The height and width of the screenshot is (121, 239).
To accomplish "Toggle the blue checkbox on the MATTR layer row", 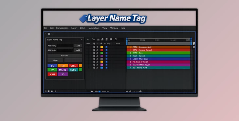I will tap(106, 65).
